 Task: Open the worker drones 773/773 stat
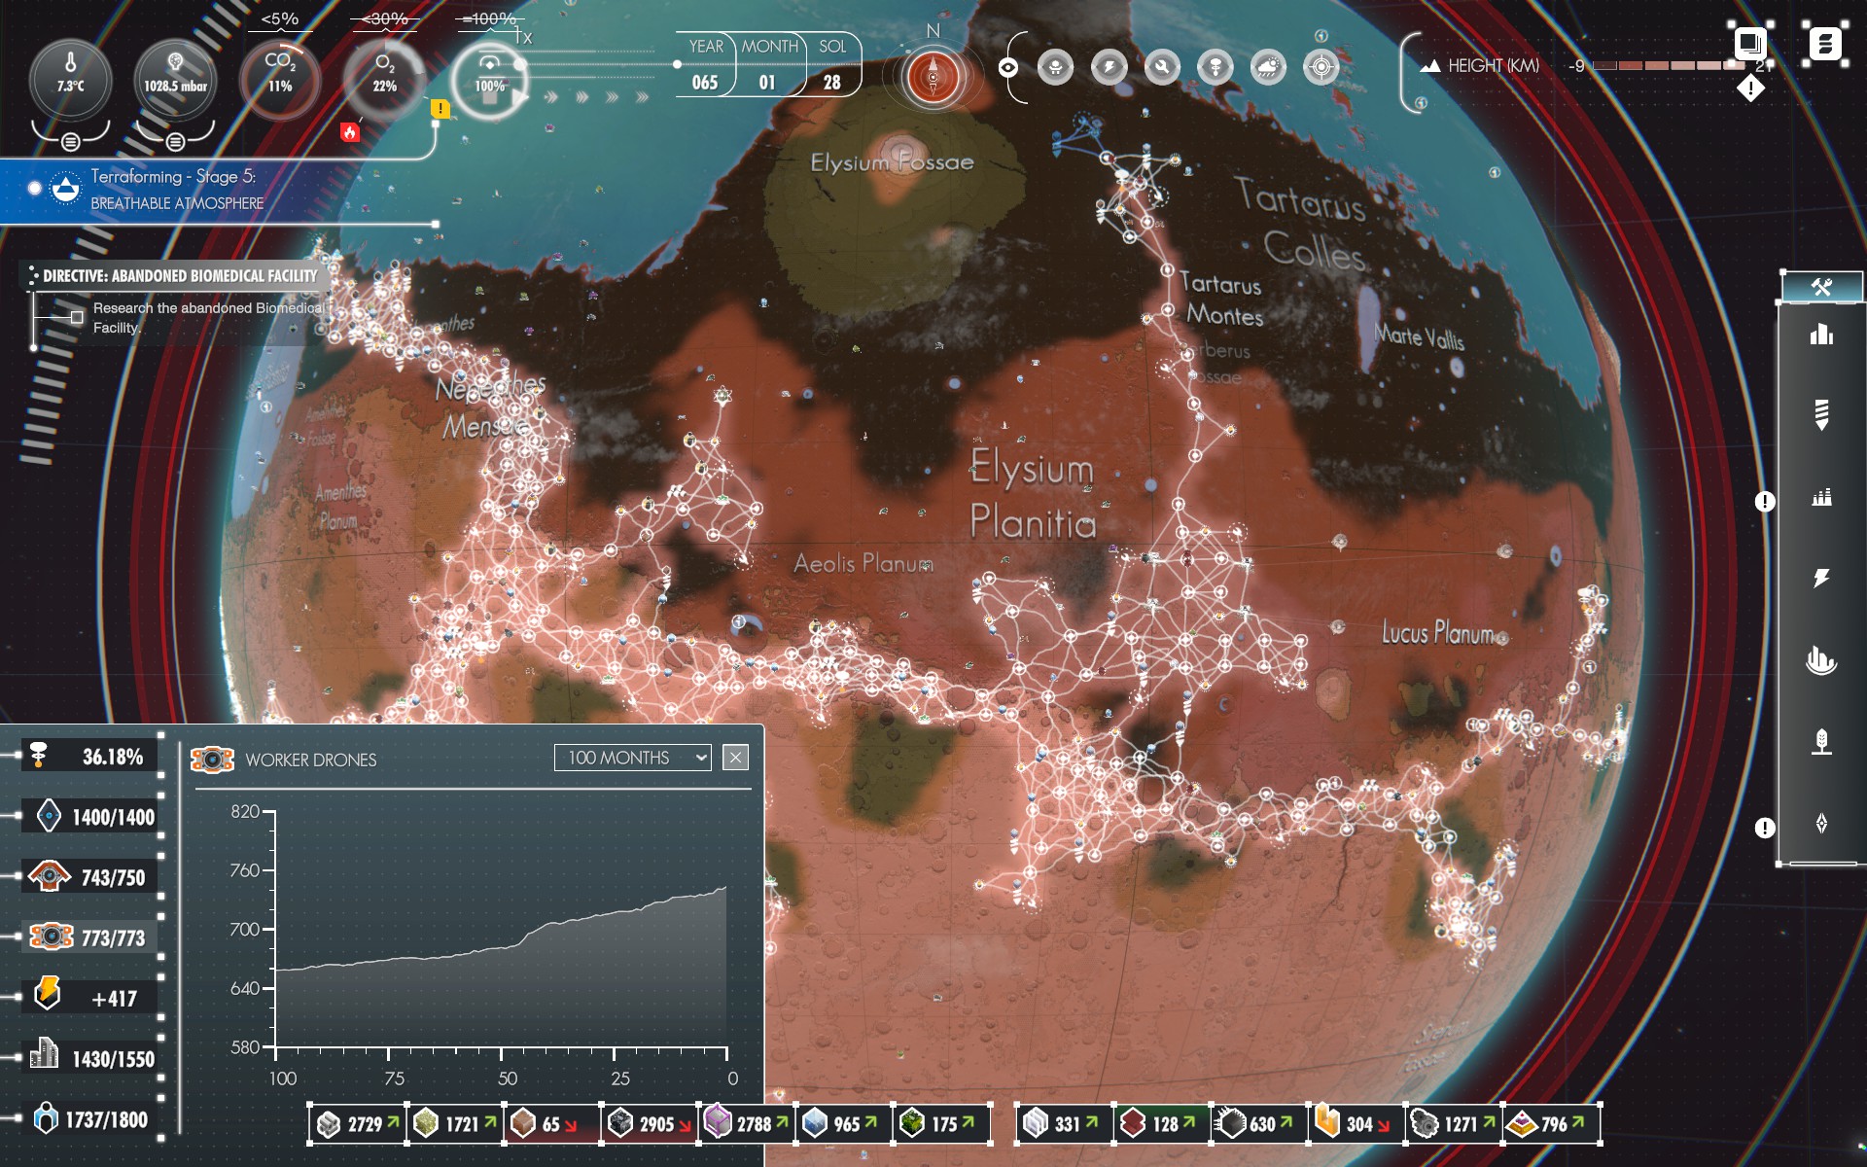point(88,937)
